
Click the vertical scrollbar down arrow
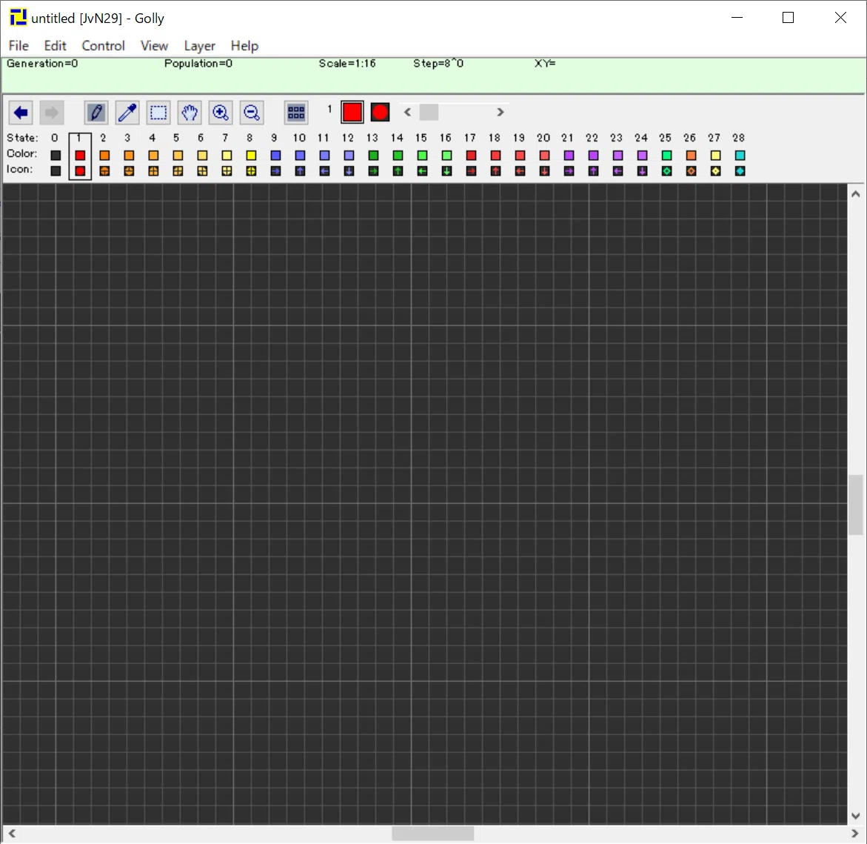click(855, 815)
